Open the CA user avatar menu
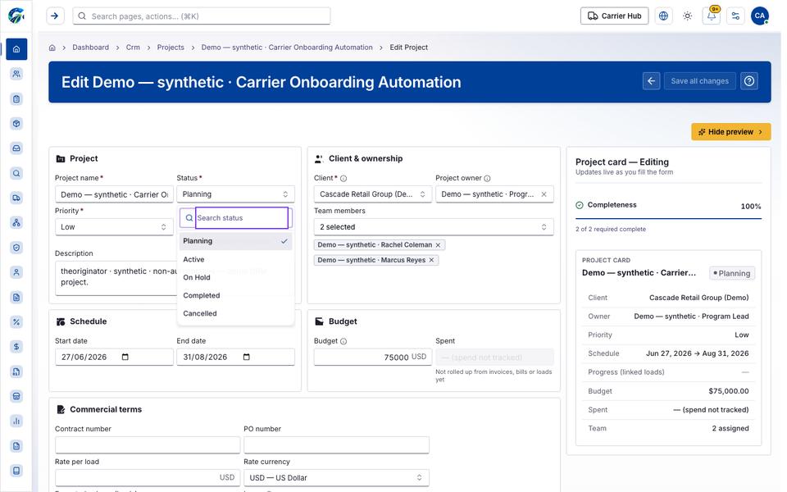The width and height of the screenshot is (787, 492). [x=760, y=16]
